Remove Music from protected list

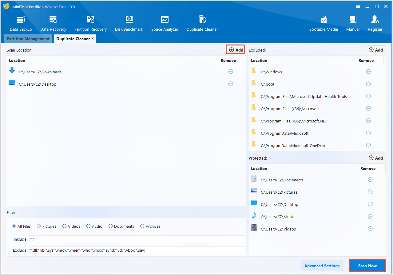[370, 216]
